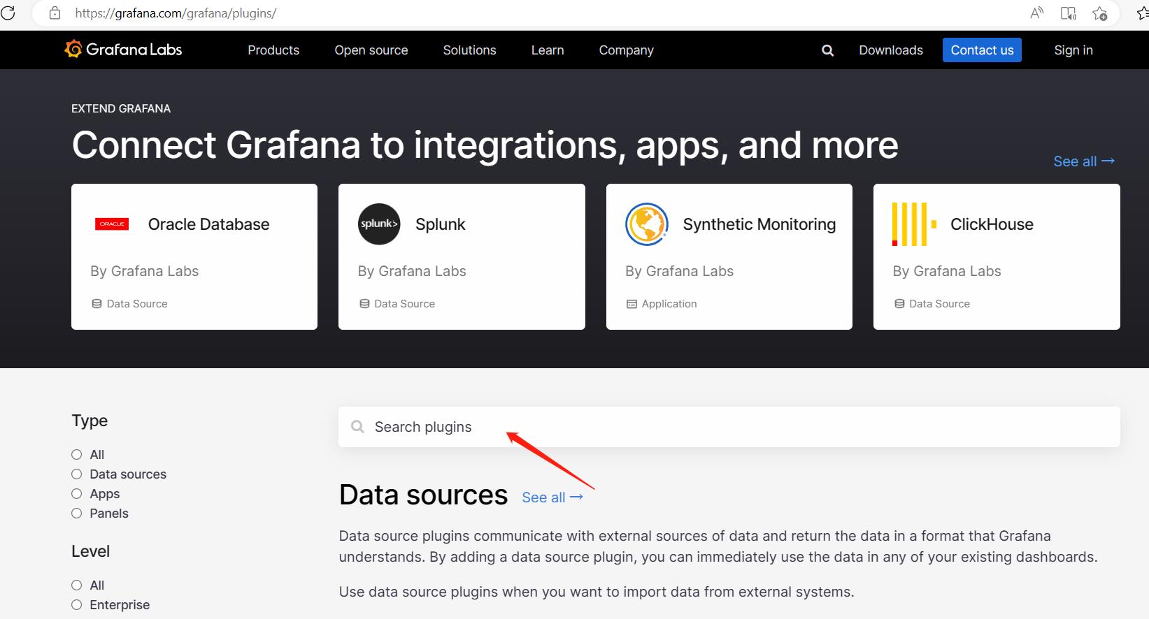The width and height of the screenshot is (1149, 619).
Task: Click the Data Source icon on Oracle card
Action: click(x=97, y=304)
